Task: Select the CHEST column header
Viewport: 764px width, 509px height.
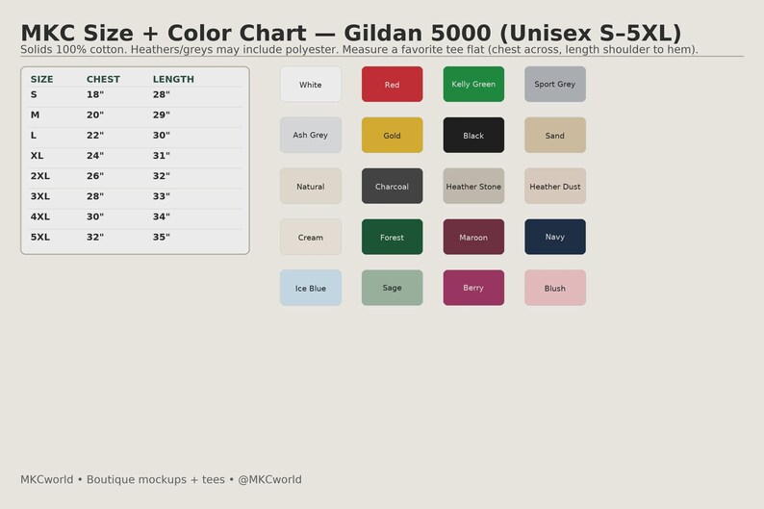Action: [x=103, y=79]
